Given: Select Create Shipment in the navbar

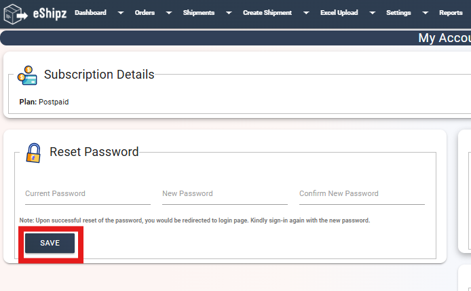Looking at the screenshot, I should click(267, 13).
